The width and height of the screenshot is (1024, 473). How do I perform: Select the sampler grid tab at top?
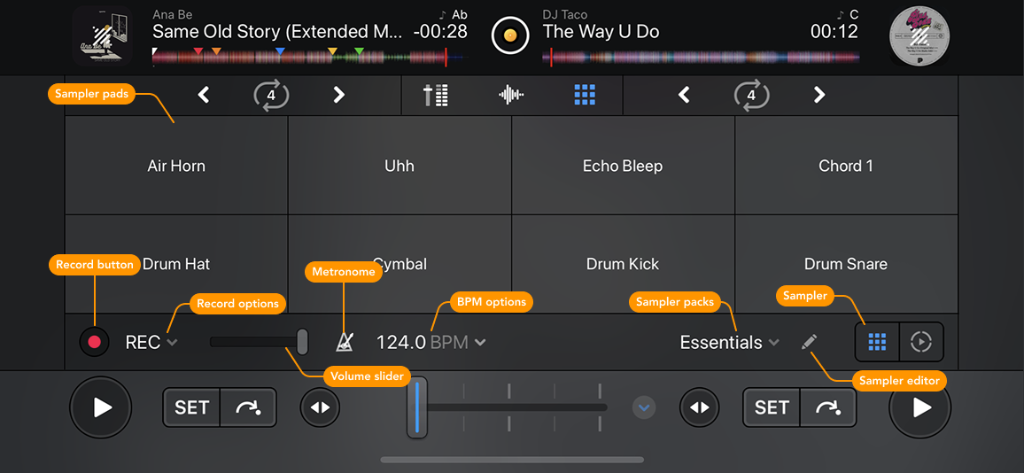586,96
